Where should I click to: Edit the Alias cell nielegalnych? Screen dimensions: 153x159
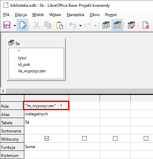pos(47,114)
